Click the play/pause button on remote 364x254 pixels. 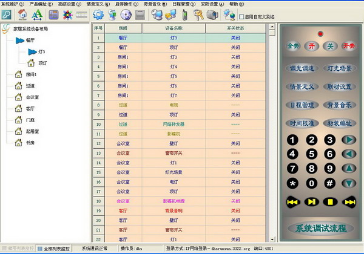click(312, 202)
